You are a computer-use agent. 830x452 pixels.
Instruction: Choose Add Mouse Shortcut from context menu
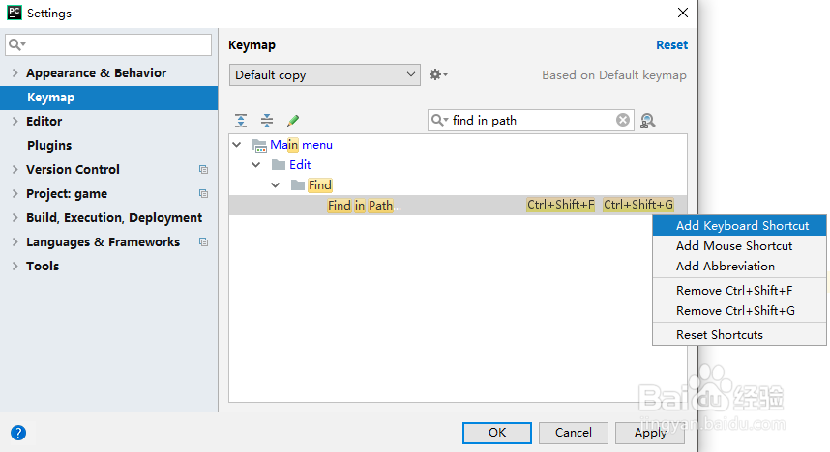click(x=739, y=246)
